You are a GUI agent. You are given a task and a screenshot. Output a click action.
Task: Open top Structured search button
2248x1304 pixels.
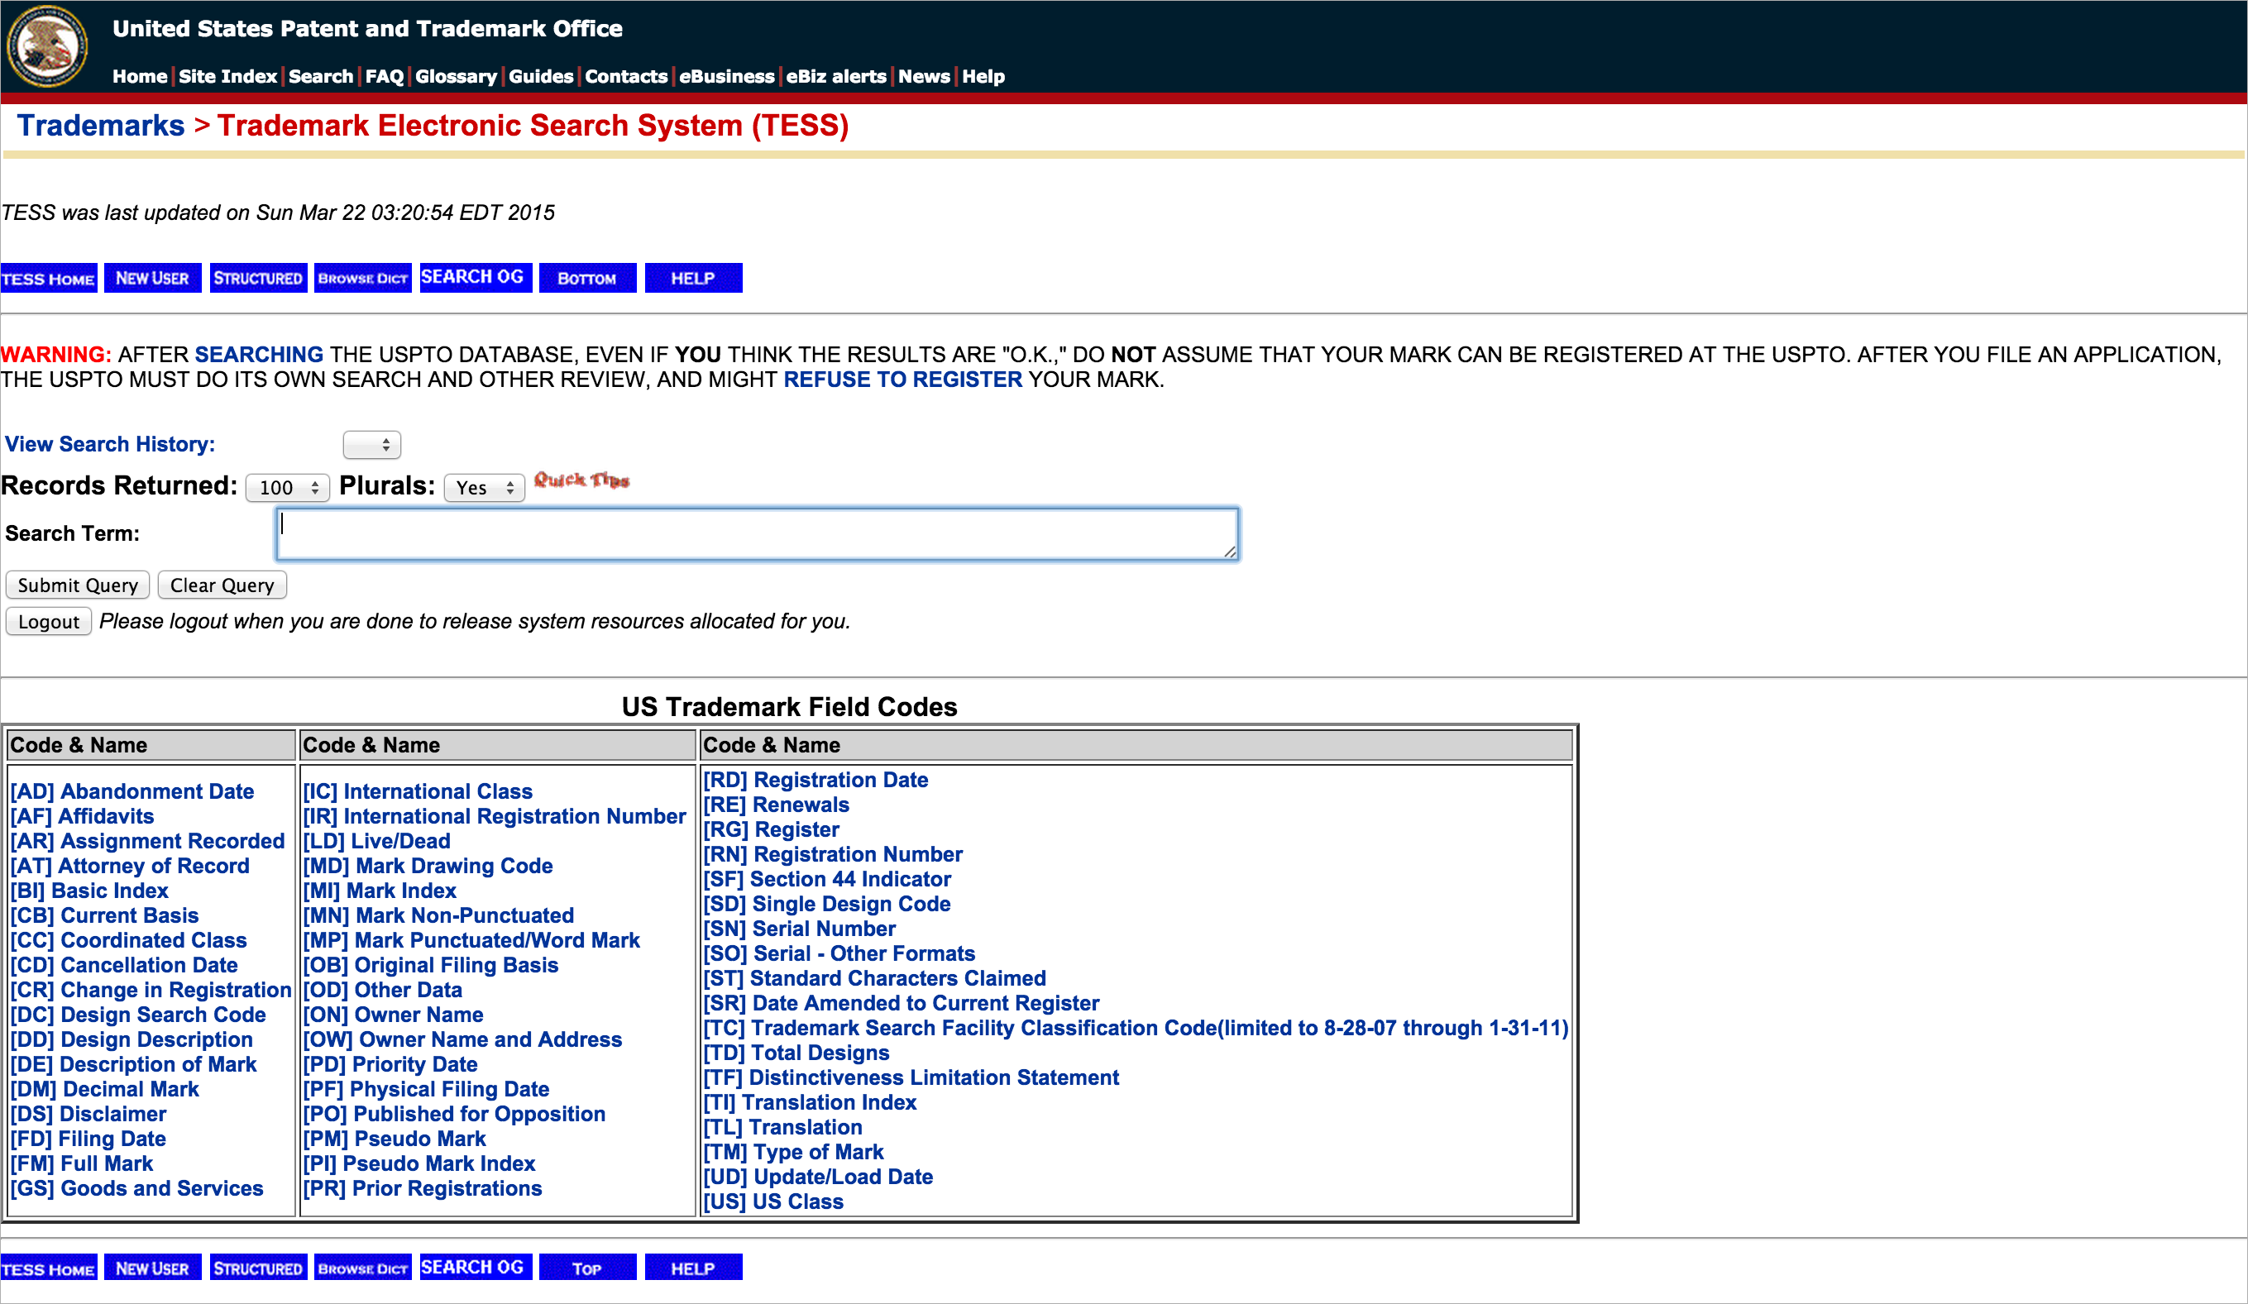pos(258,279)
